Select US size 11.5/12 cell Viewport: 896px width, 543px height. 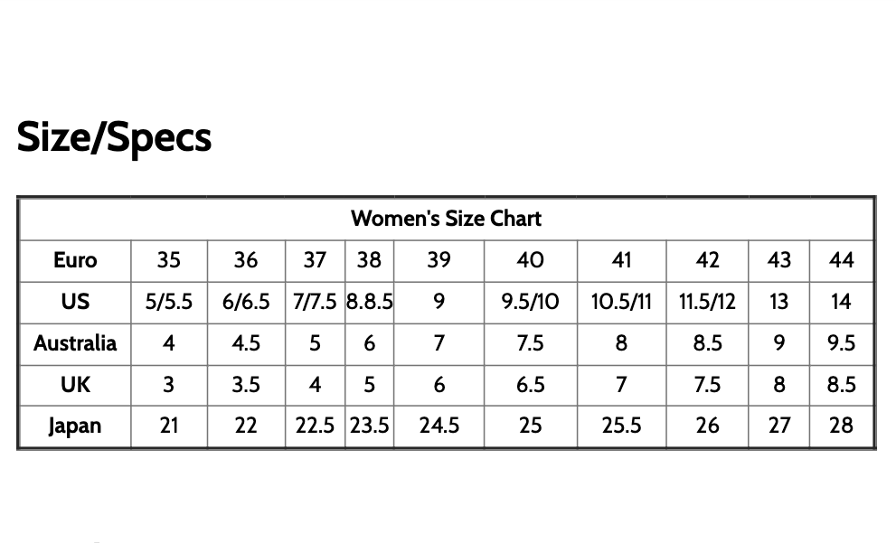(x=707, y=302)
